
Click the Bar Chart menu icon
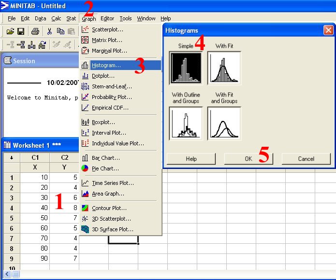pos(85,158)
